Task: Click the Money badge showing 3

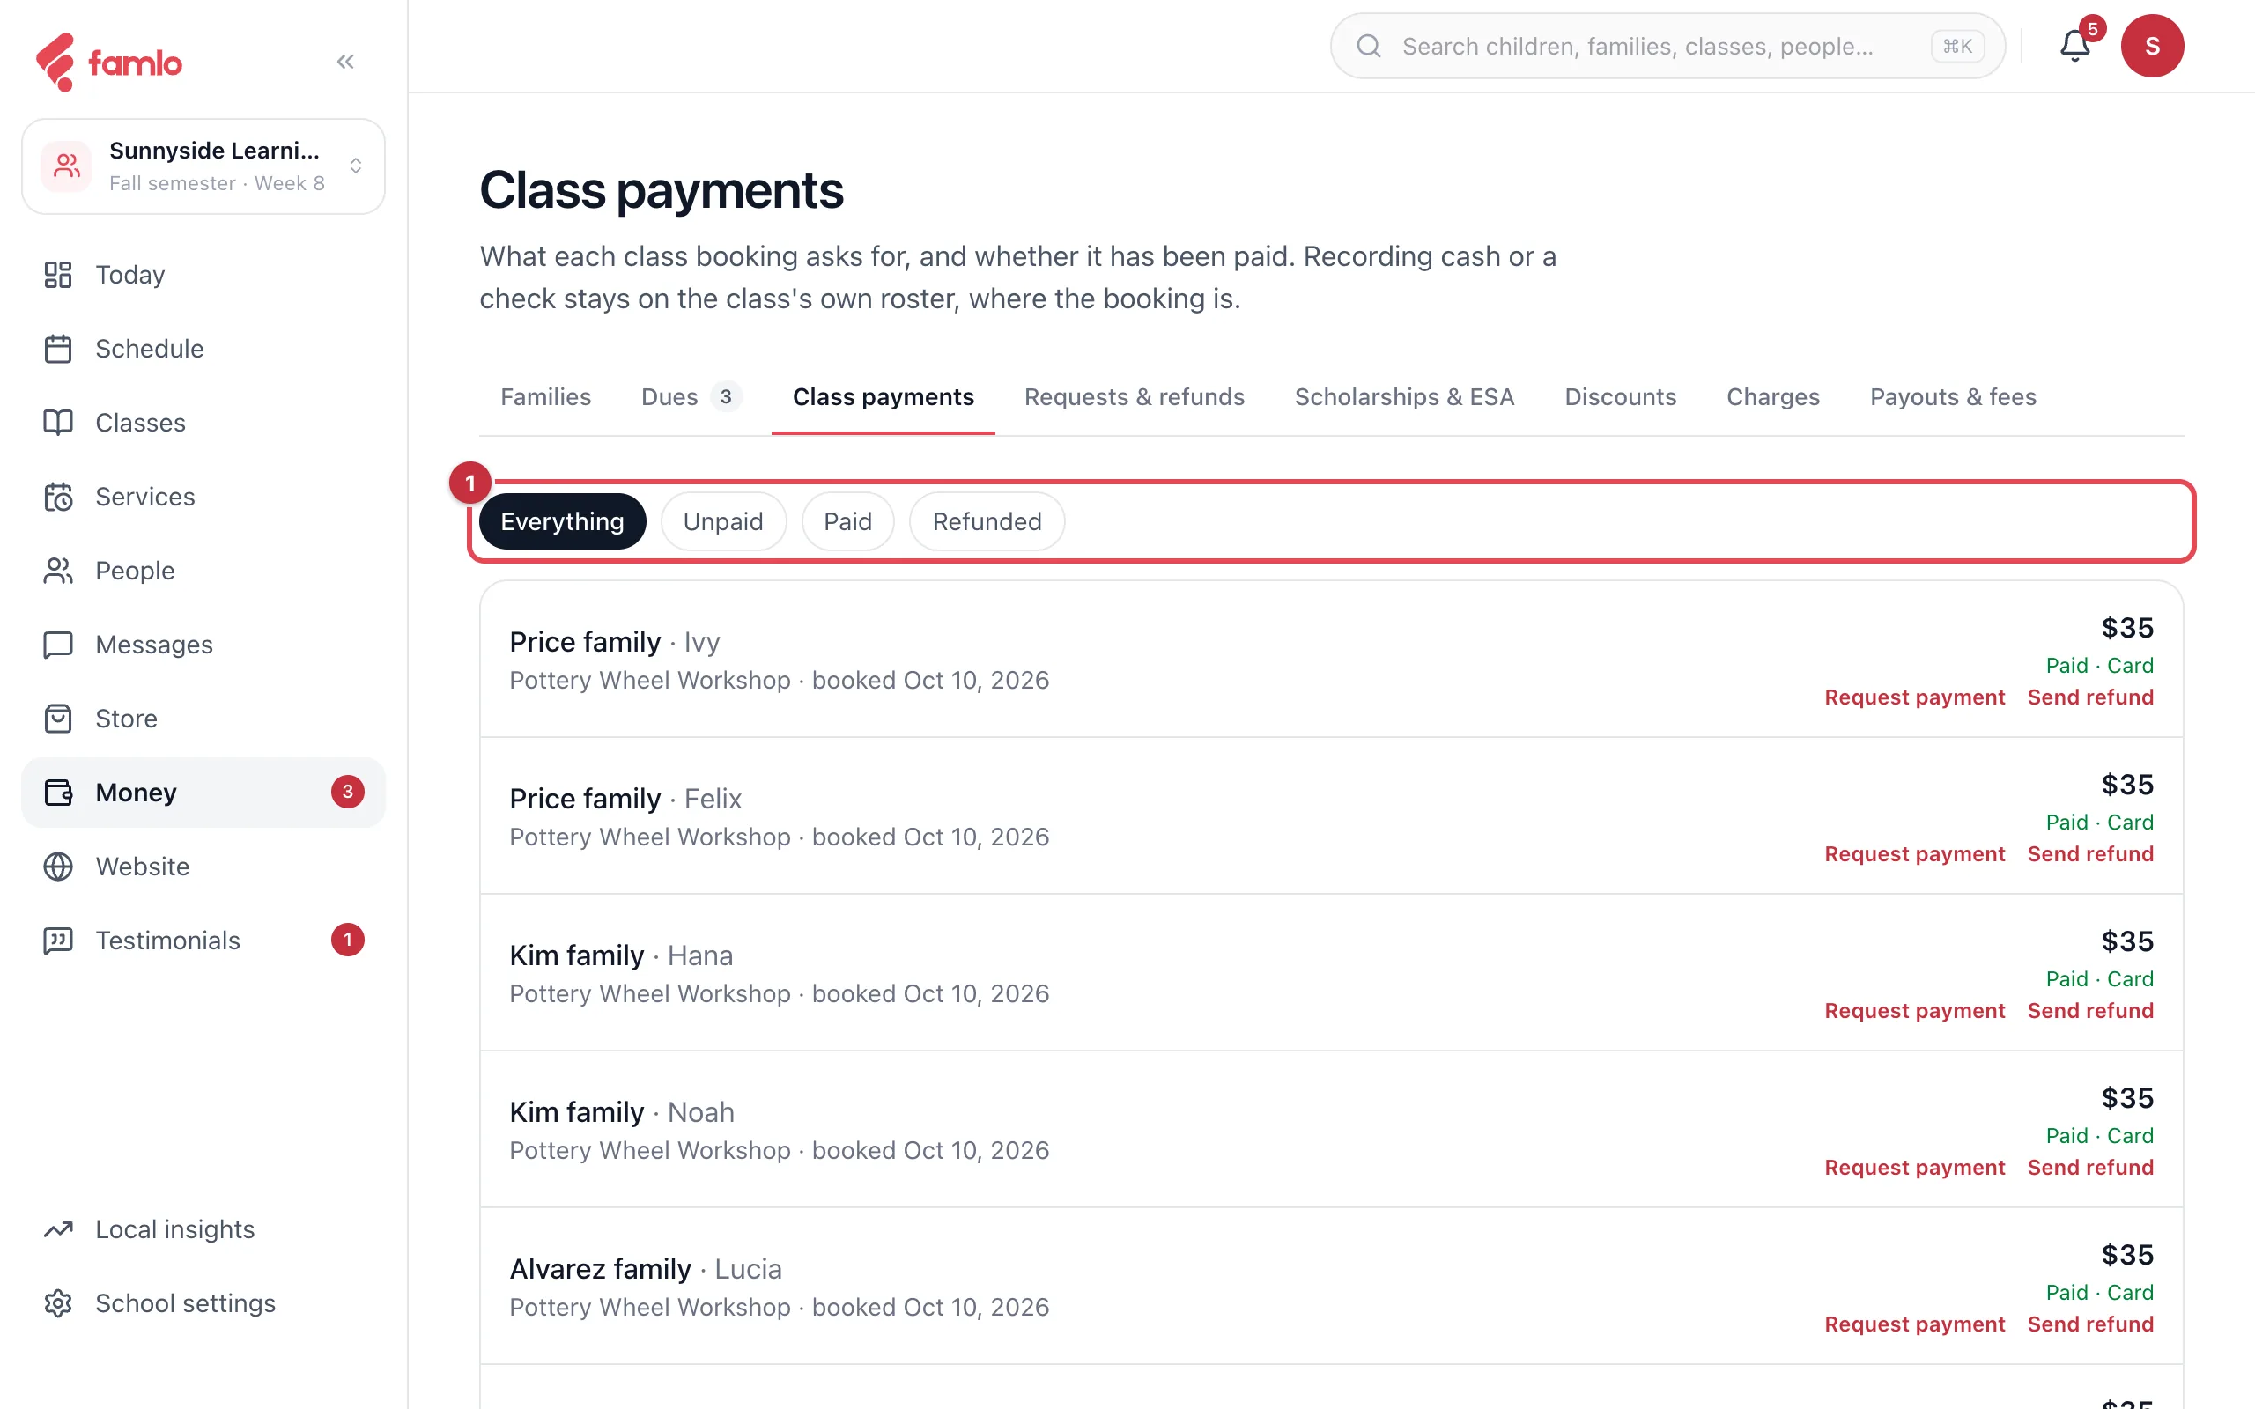Action: (x=348, y=792)
